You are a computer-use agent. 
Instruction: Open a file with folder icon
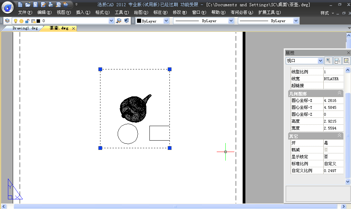(28, 4)
